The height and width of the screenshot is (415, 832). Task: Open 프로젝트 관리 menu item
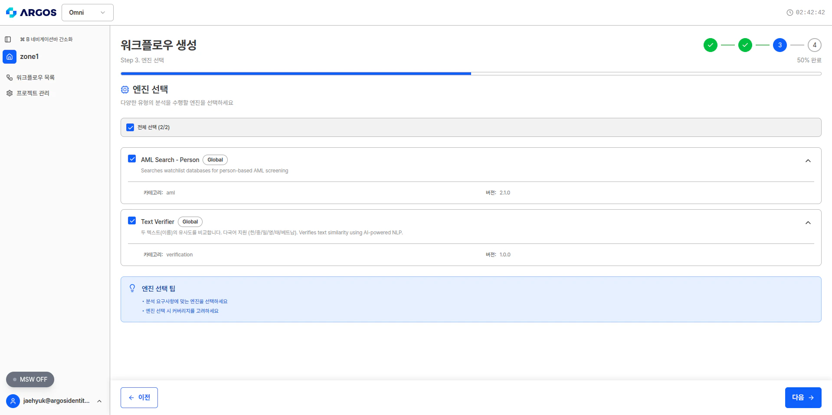[33, 93]
